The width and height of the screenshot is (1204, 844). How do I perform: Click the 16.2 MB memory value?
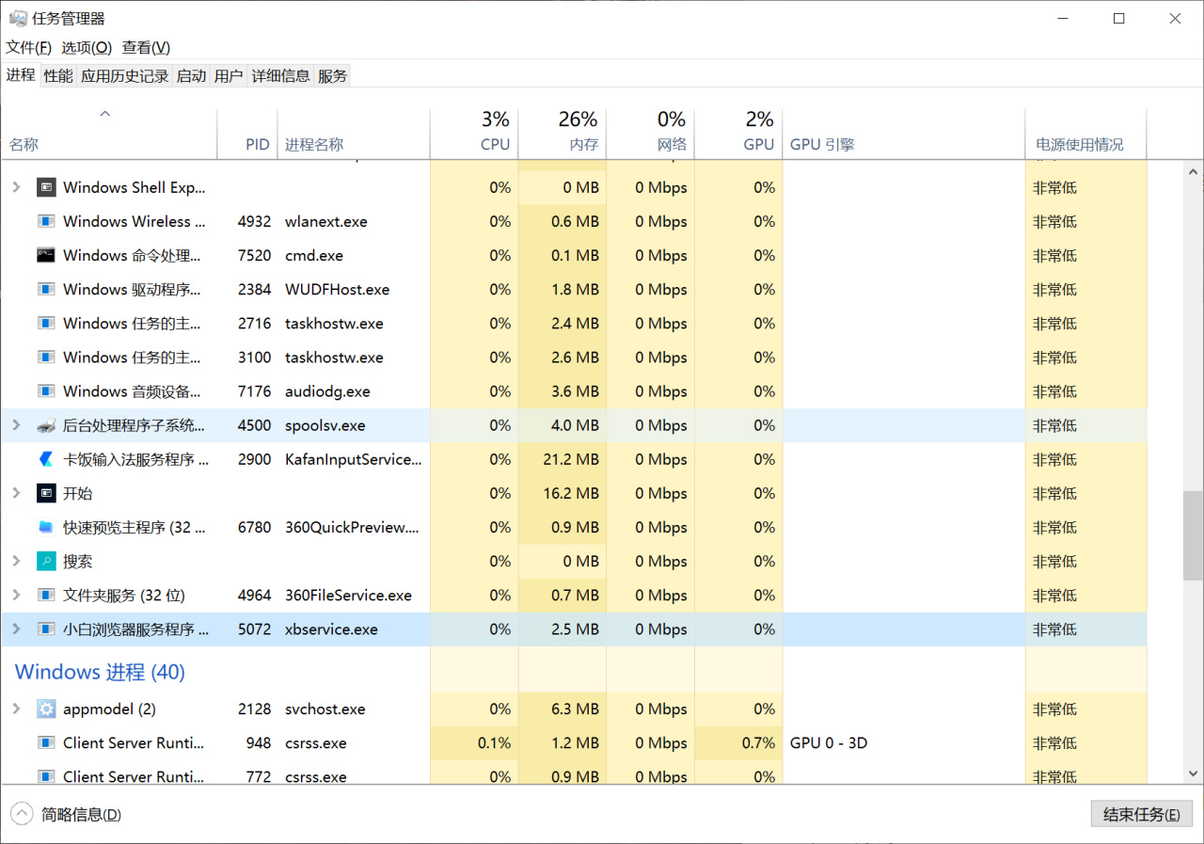pos(571,493)
